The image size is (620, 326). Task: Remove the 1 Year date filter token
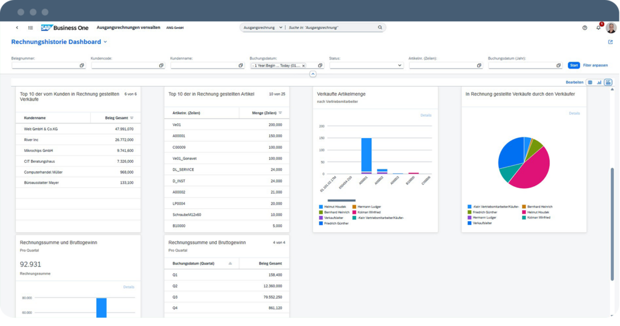(304, 65)
